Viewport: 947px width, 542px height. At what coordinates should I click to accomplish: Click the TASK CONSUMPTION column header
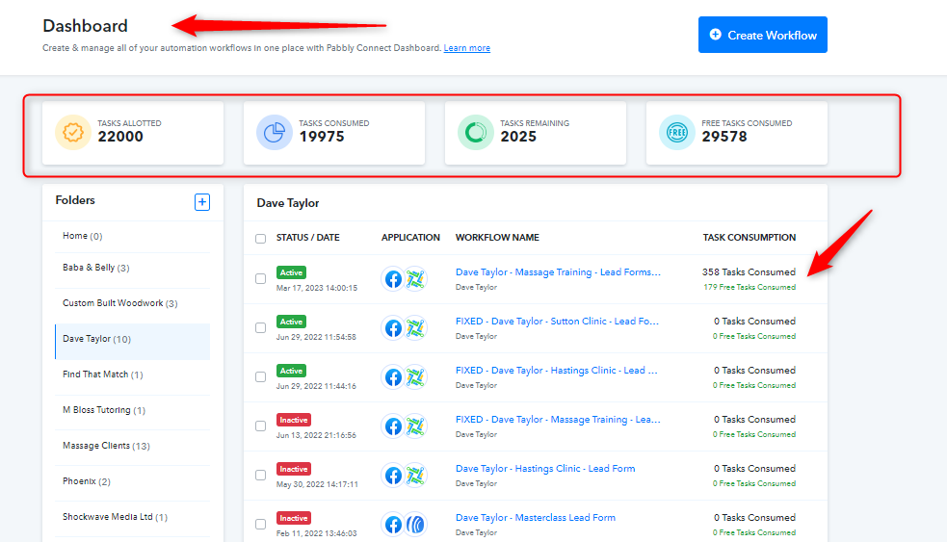click(x=749, y=238)
